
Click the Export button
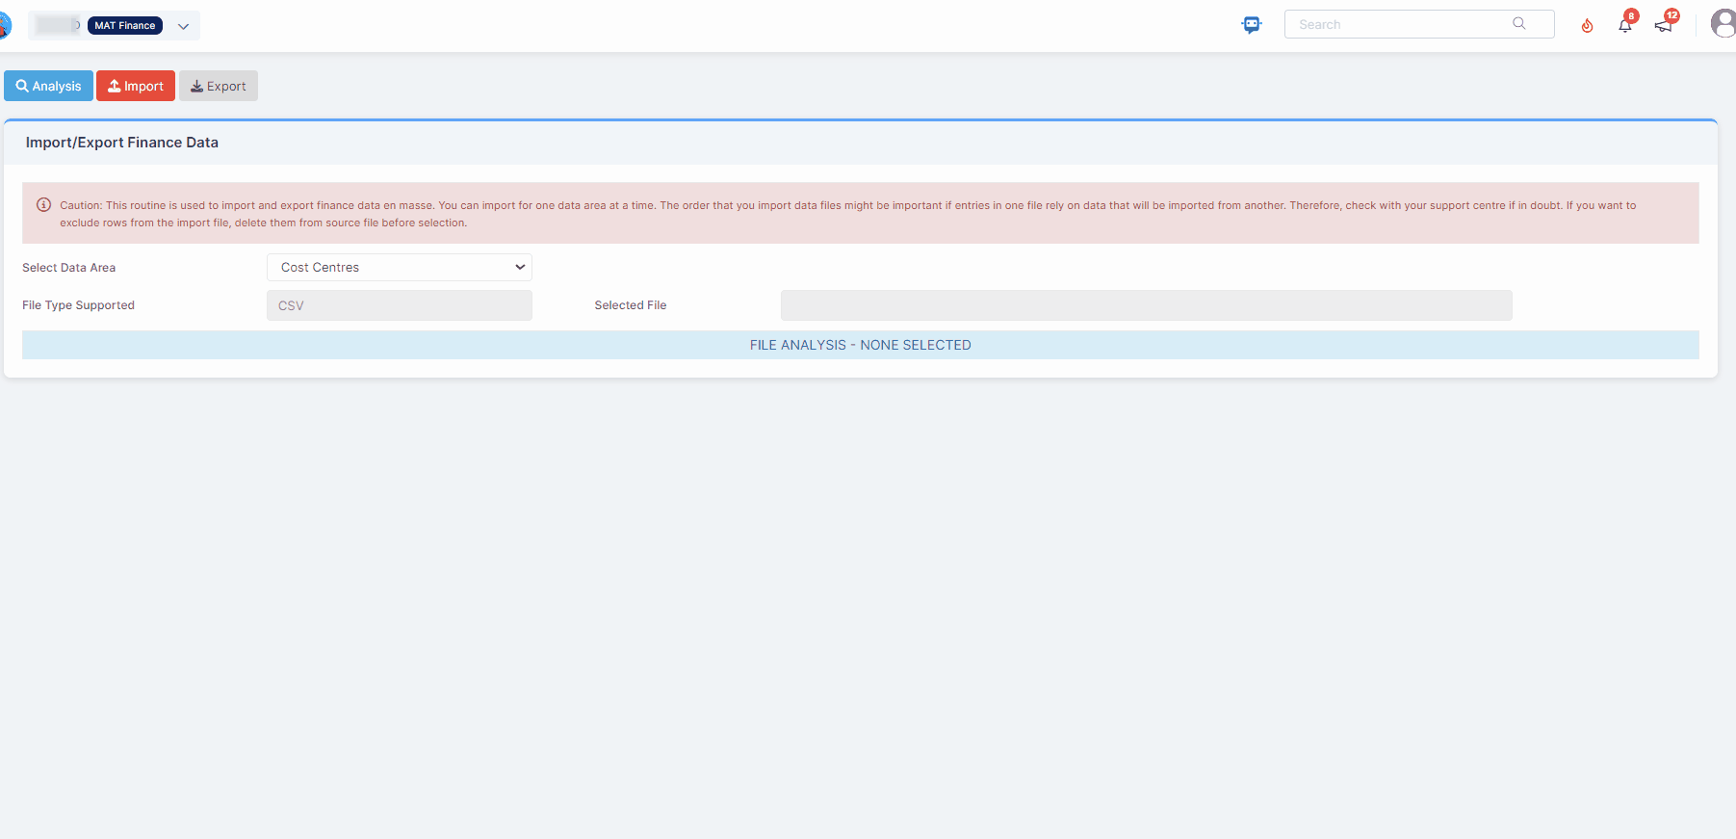(x=219, y=86)
